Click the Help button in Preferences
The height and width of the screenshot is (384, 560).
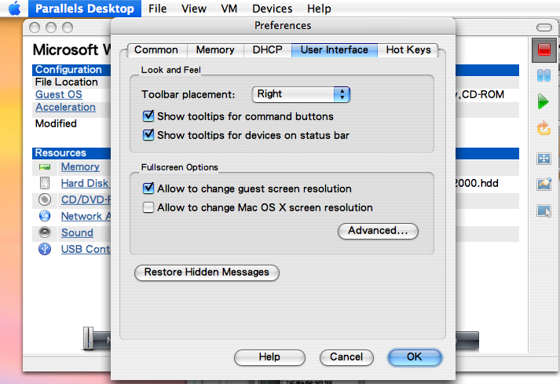tap(269, 357)
